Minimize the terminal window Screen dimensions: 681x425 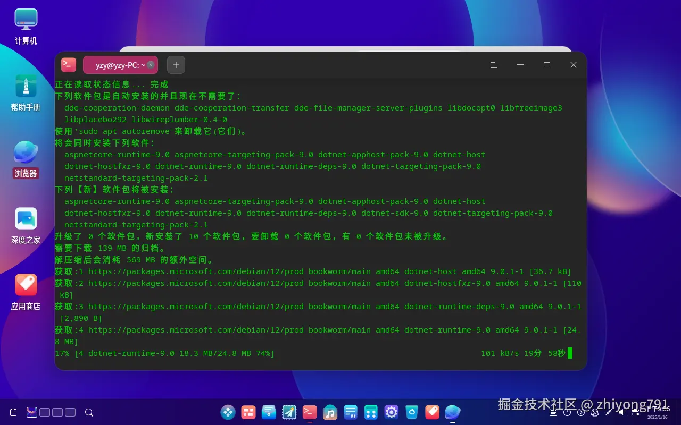(x=520, y=65)
